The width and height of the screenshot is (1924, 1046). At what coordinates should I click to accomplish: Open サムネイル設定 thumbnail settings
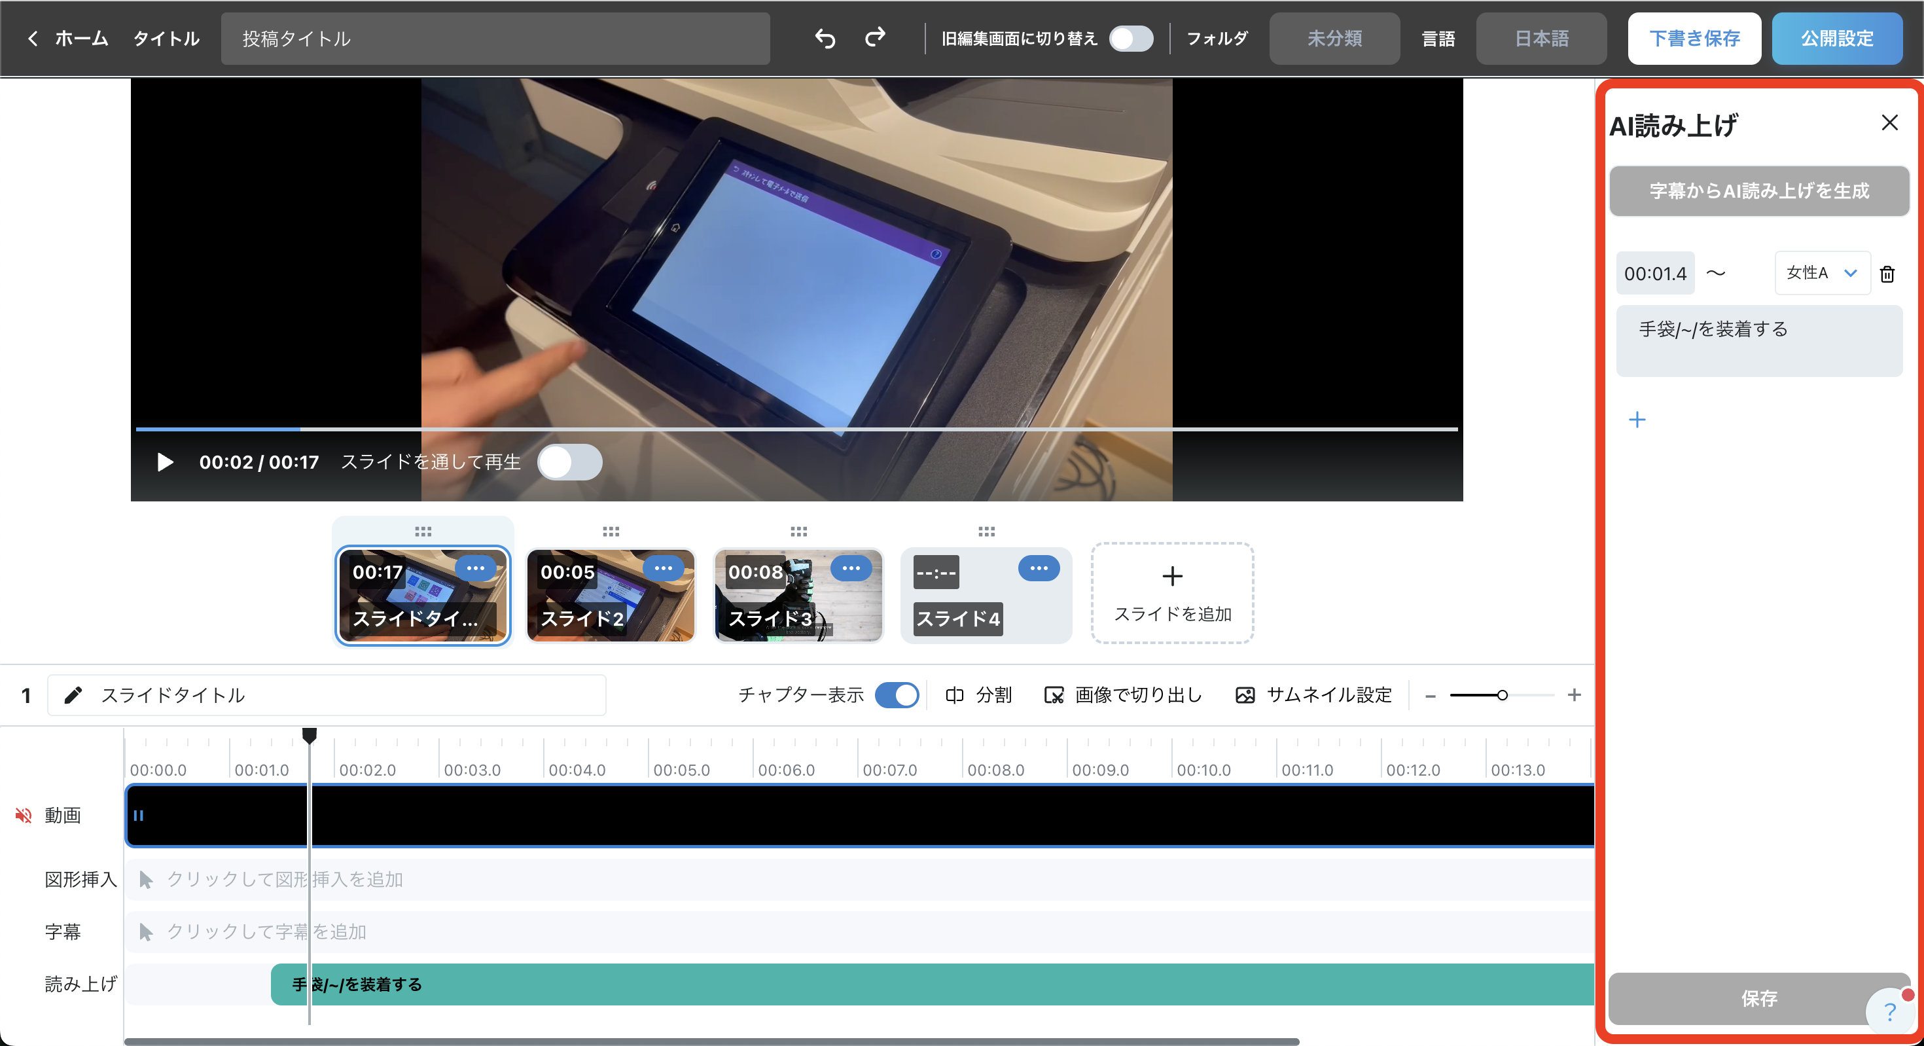(1314, 695)
